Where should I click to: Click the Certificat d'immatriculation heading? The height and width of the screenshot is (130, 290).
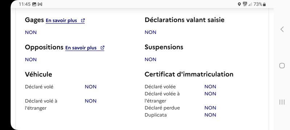pyautogui.click(x=189, y=74)
